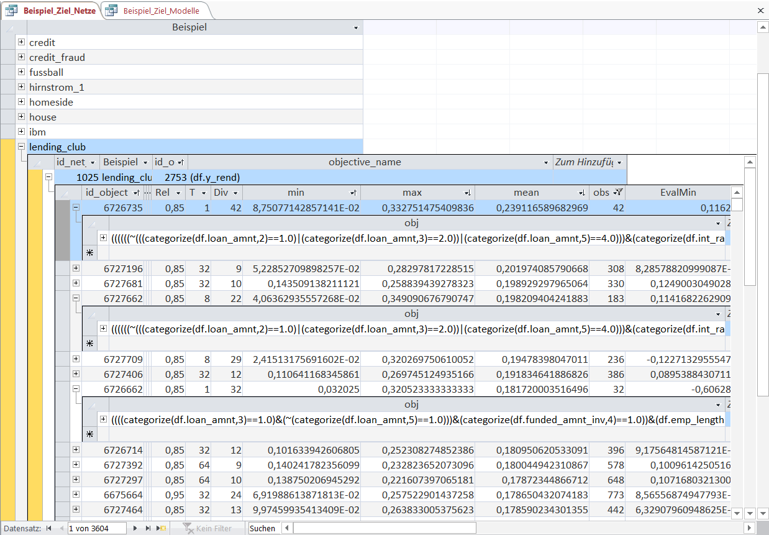Click the EvalMin value 0,0895388430711

[678, 374]
